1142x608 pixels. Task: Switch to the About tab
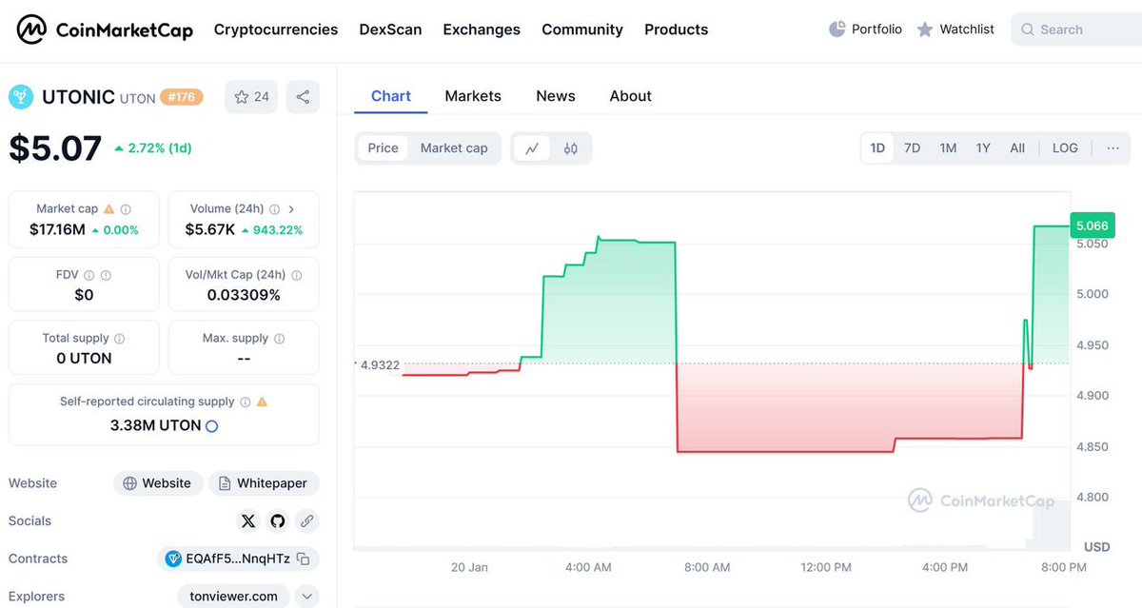(631, 96)
